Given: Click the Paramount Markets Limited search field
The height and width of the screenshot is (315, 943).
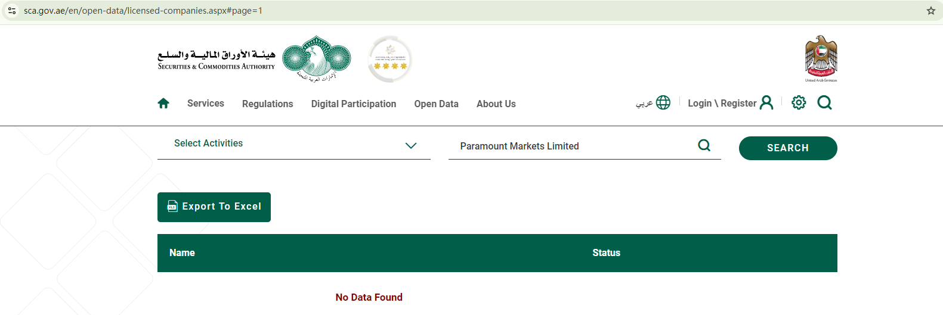Looking at the screenshot, I should (573, 146).
